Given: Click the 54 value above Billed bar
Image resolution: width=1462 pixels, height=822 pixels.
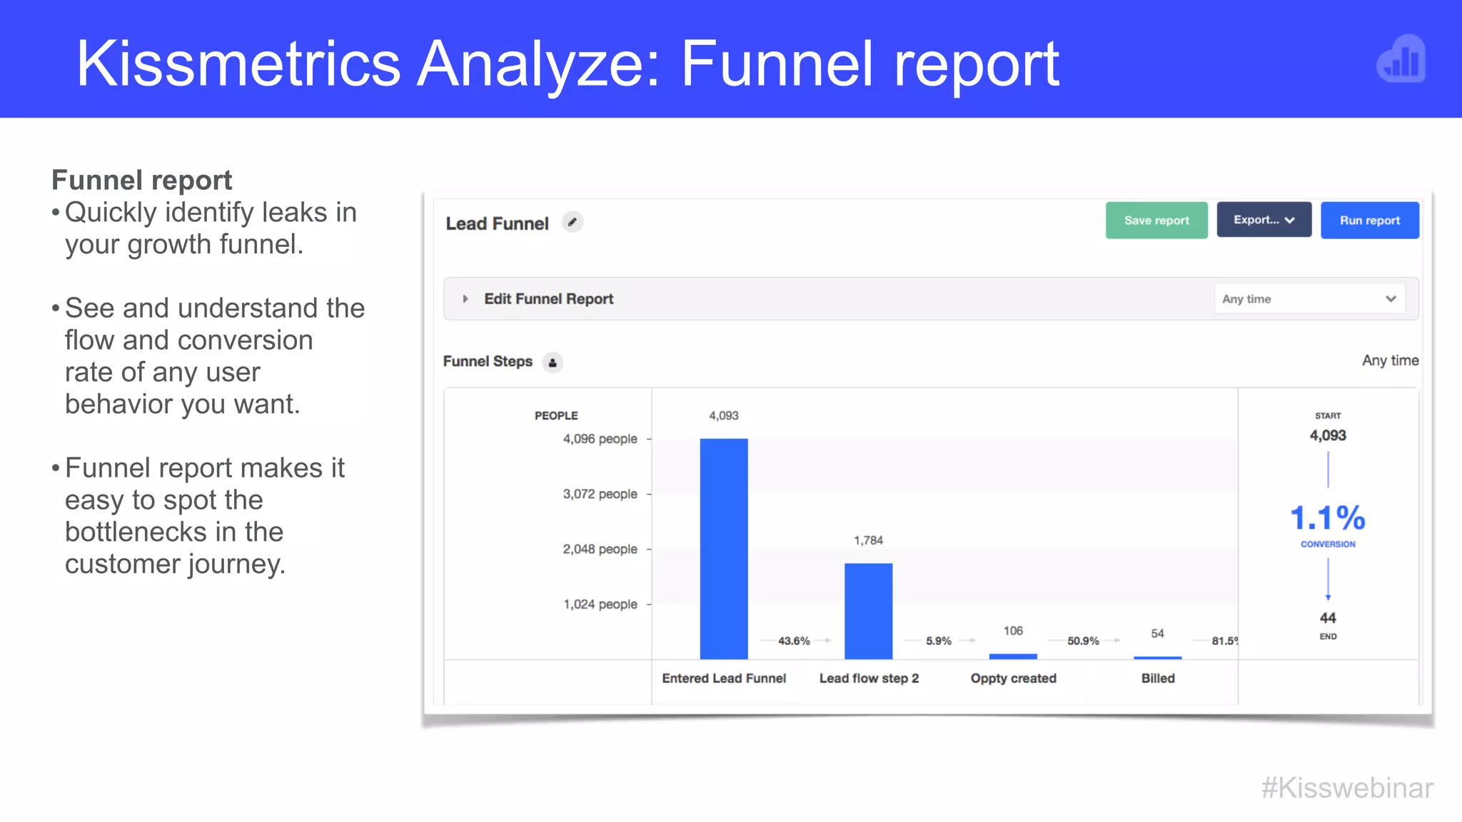Looking at the screenshot, I should [x=1157, y=634].
